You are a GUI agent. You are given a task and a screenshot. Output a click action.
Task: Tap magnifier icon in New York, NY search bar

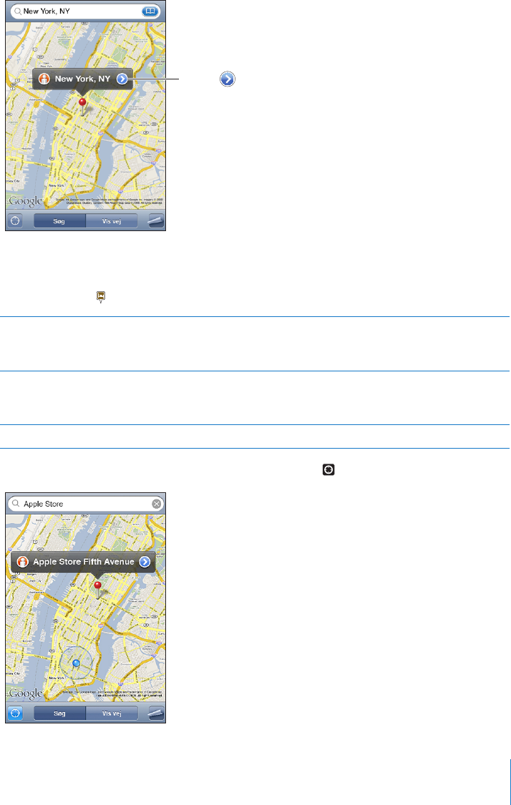click(19, 11)
